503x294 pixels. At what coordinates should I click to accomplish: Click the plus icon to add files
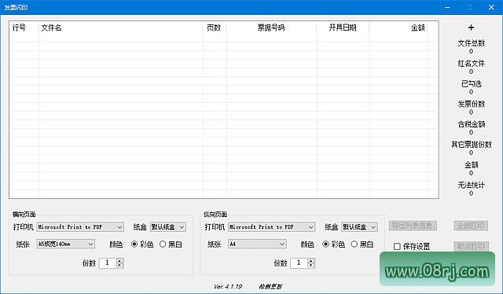[471, 28]
